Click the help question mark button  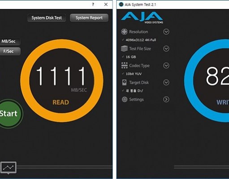pos(93,4)
